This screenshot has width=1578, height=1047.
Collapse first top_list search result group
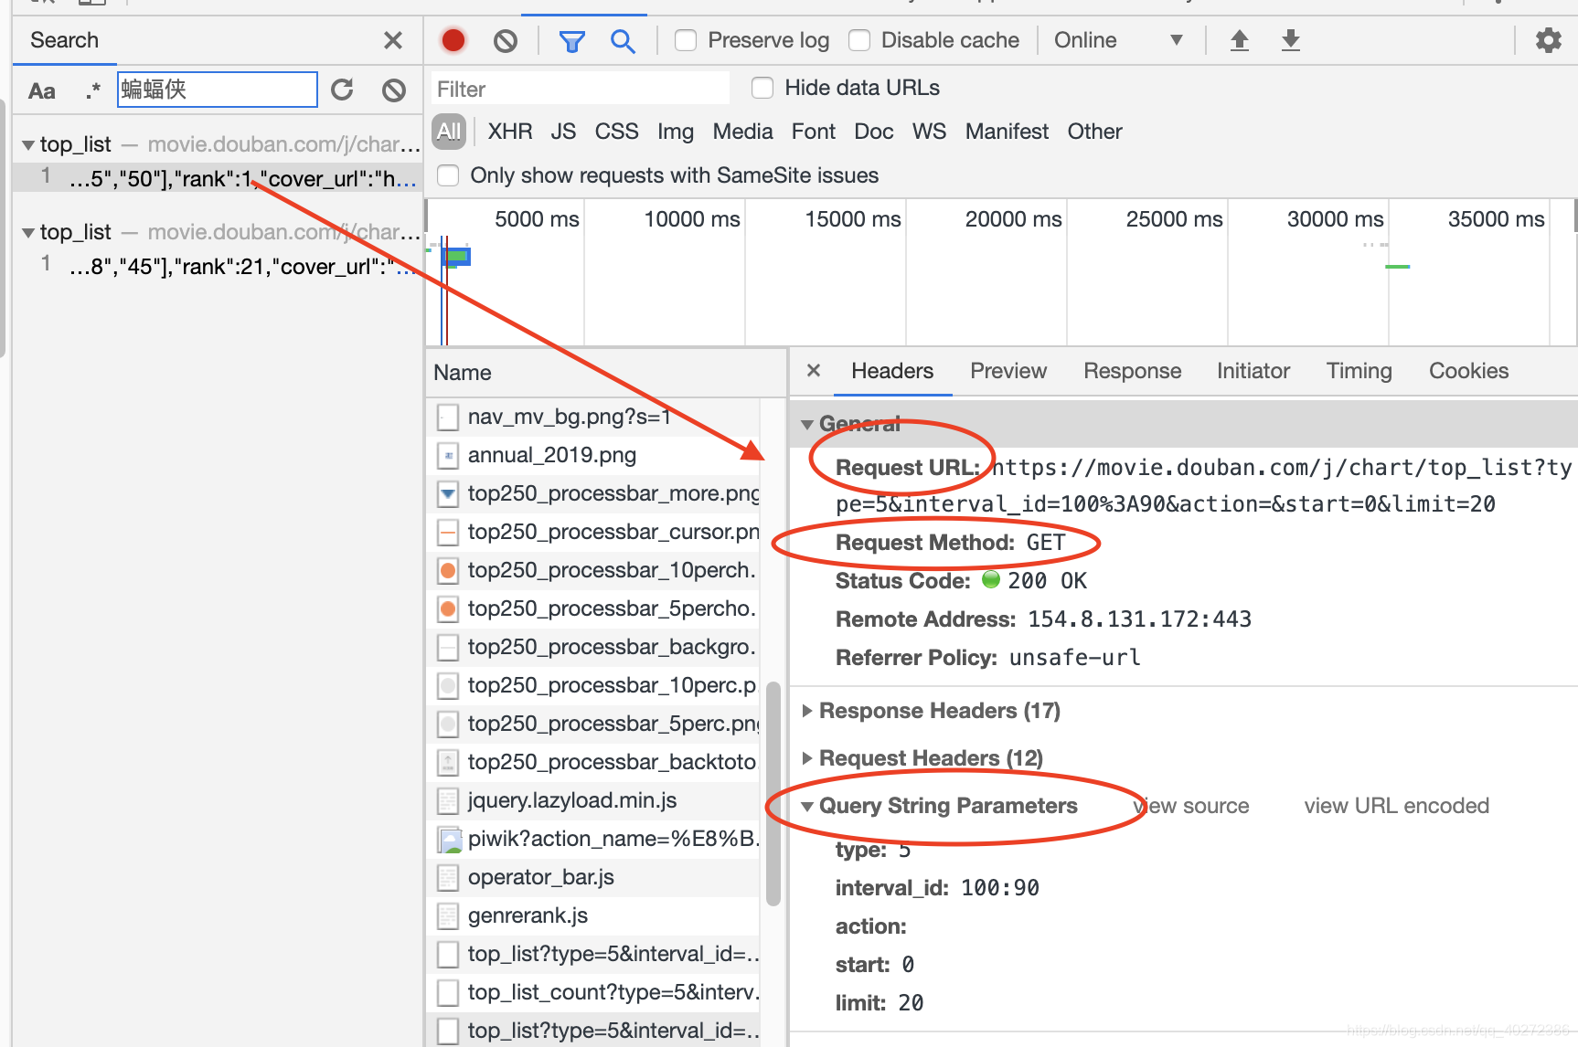click(28, 144)
